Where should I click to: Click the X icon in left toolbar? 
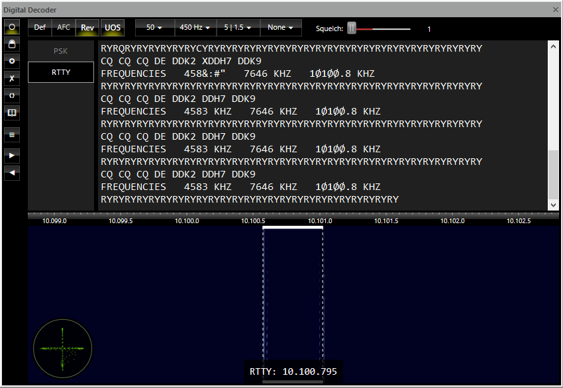[x=12, y=78]
